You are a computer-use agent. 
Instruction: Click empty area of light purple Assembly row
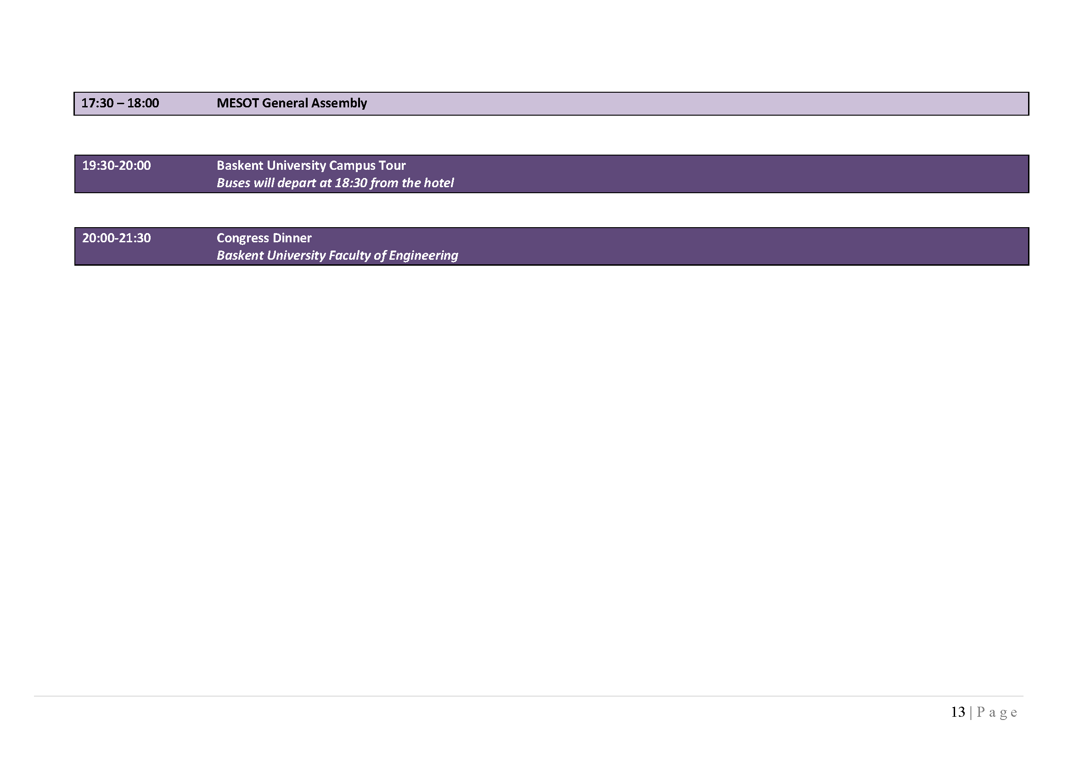[x=702, y=104]
